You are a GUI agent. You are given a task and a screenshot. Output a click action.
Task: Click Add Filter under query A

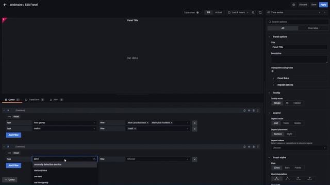13,135
